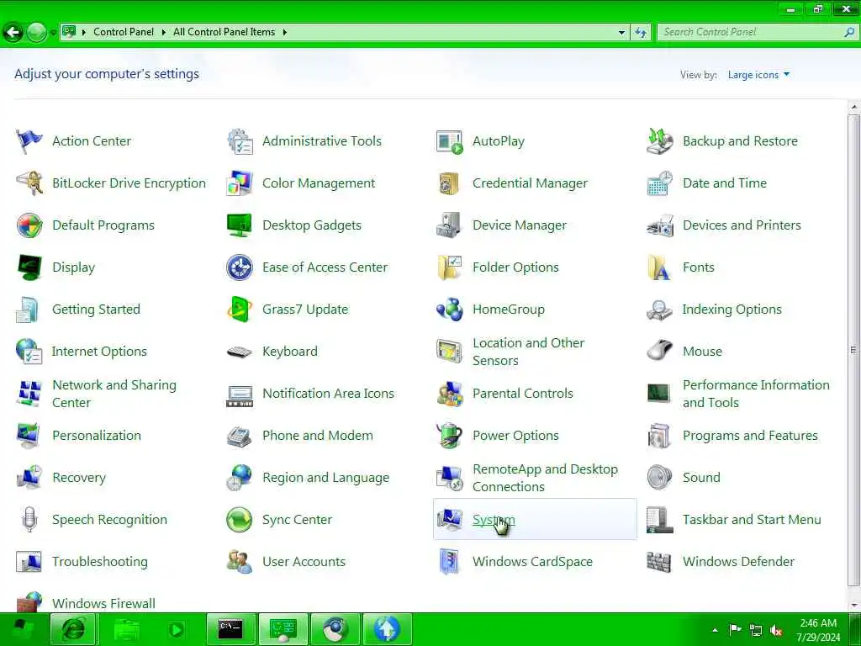Open Region and Language link
This screenshot has width=861, height=646.
coord(325,478)
